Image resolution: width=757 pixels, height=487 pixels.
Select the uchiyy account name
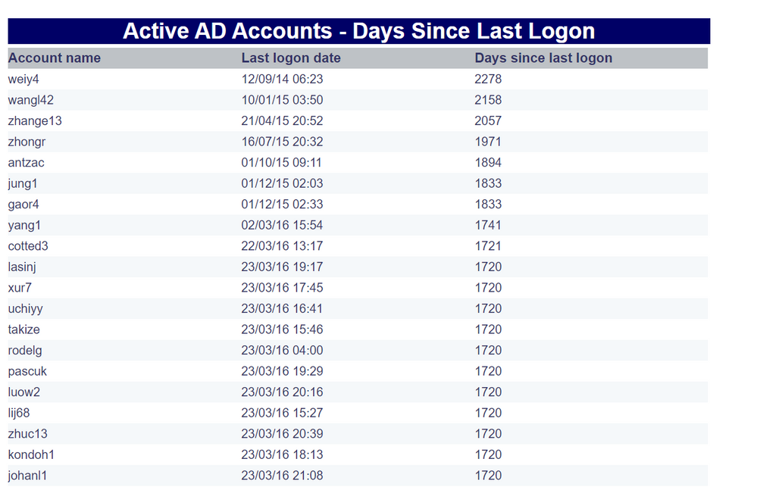26,309
